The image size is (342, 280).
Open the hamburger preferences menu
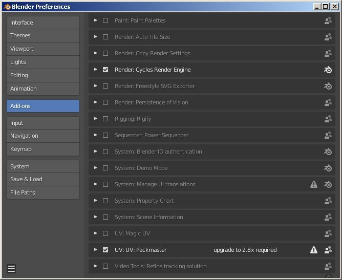(x=11, y=269)
